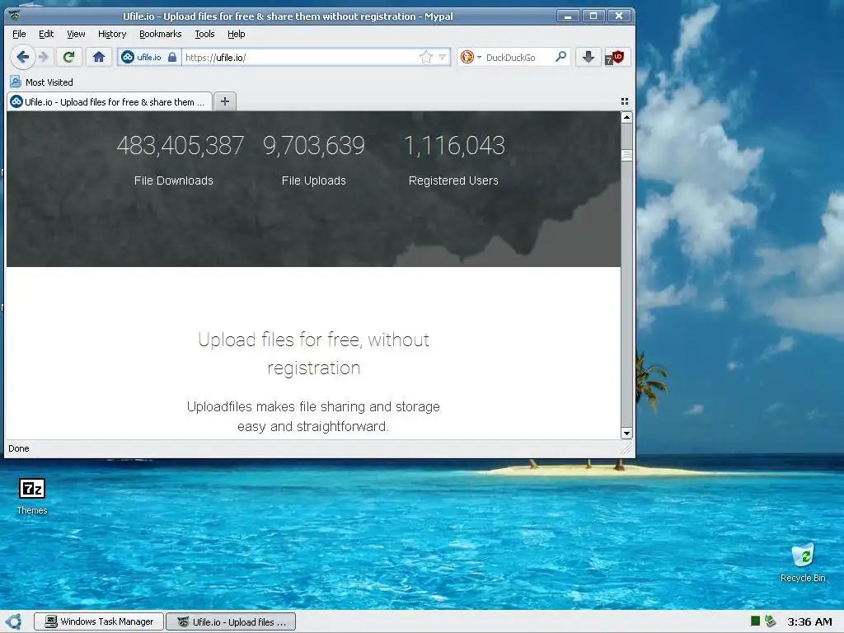Viewport: 844px width, 633px height.
Task: Click the File Uploads label
Action: click(x=314, y=181)
